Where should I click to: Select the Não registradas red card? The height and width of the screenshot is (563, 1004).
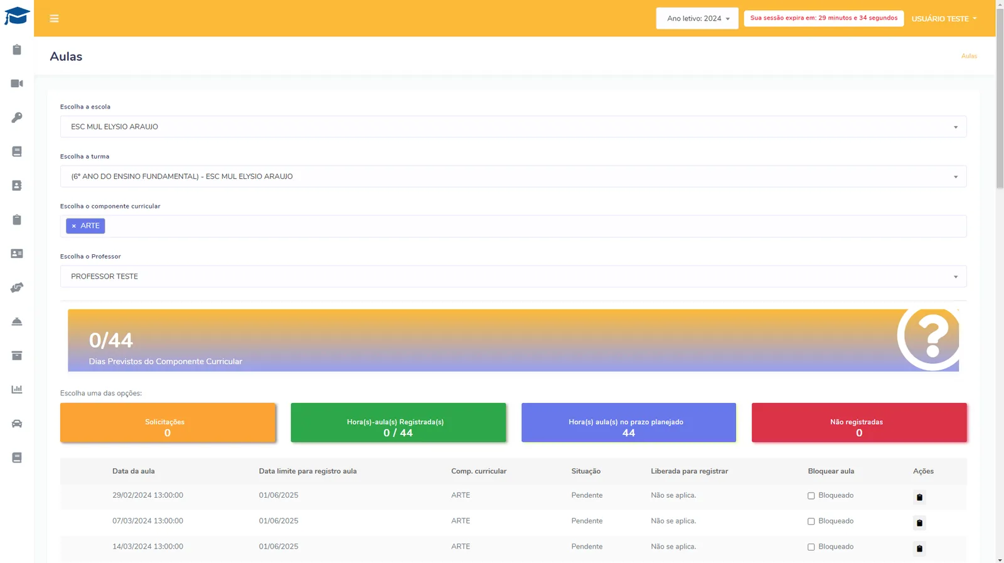(859, 422)
